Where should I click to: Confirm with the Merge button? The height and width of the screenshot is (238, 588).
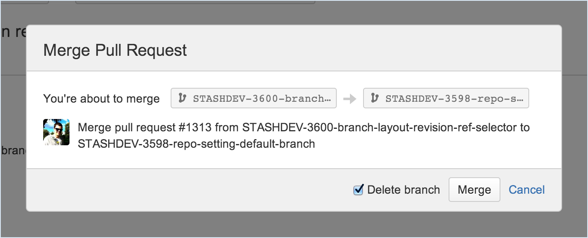click(474, 190)
